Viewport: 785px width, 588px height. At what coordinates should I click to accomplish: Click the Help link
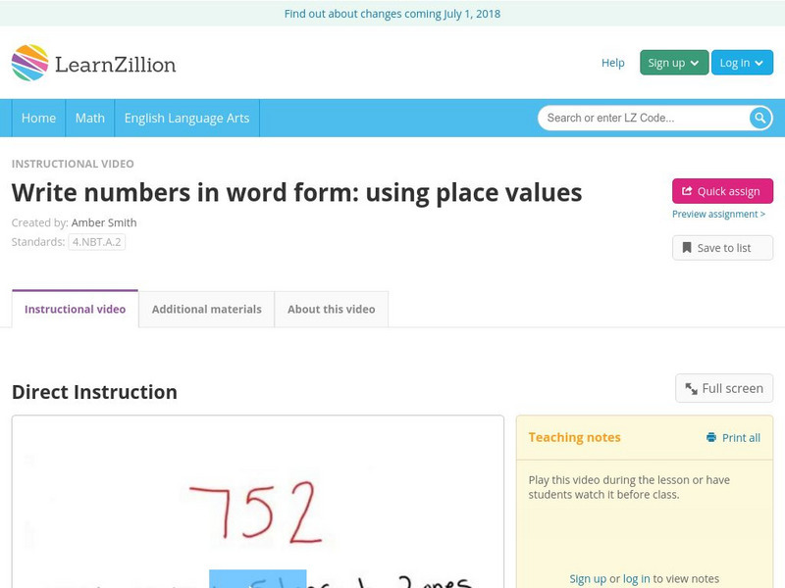[612, 63]
